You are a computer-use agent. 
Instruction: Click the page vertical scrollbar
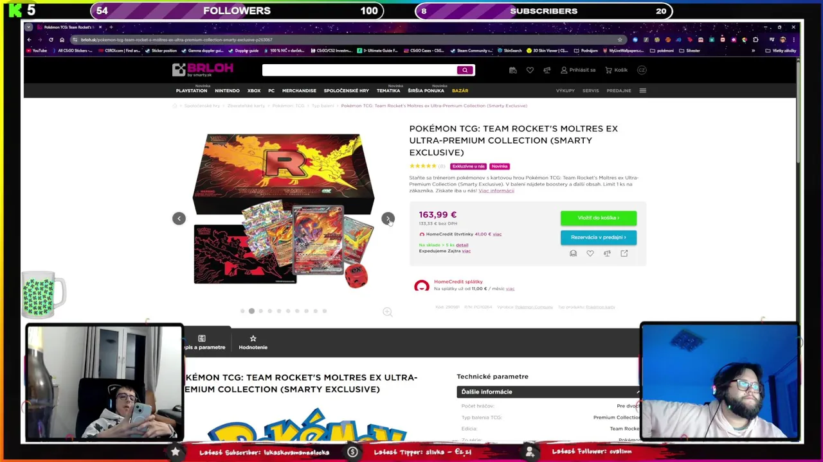[798, 109]
